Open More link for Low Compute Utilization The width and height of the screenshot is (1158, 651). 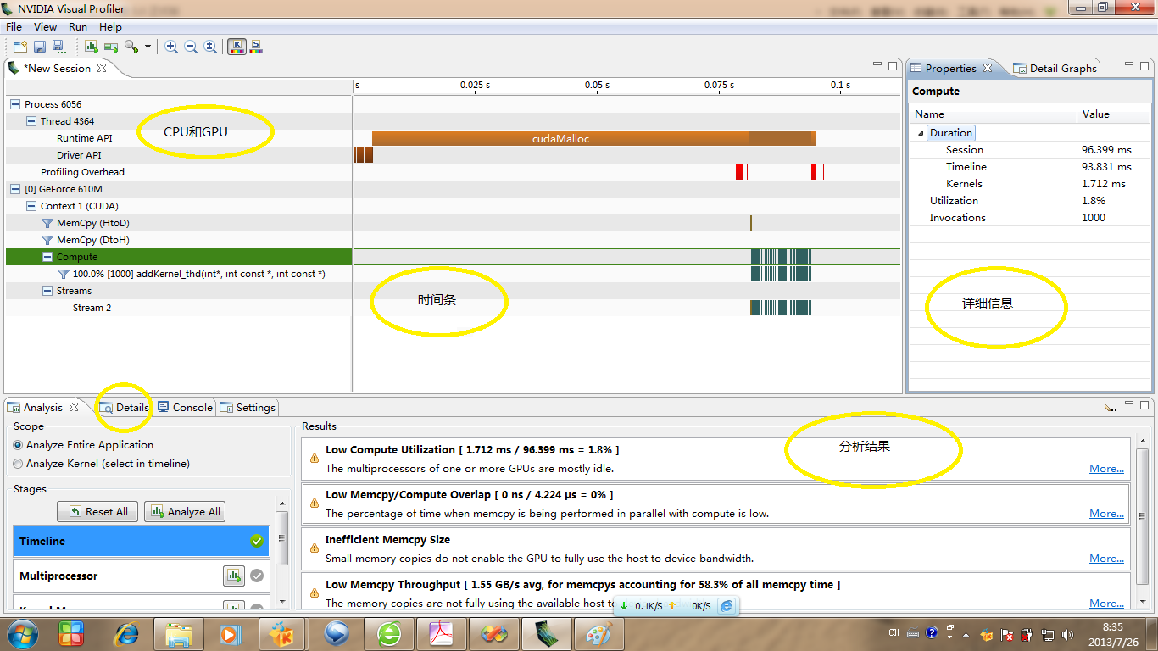point(1106,468)
